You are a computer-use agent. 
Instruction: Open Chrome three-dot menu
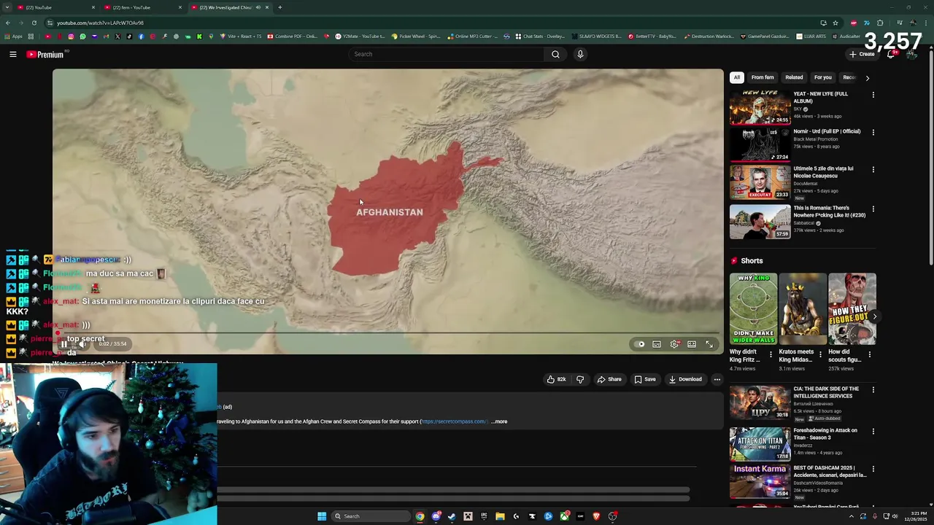(x=925, y=23)
